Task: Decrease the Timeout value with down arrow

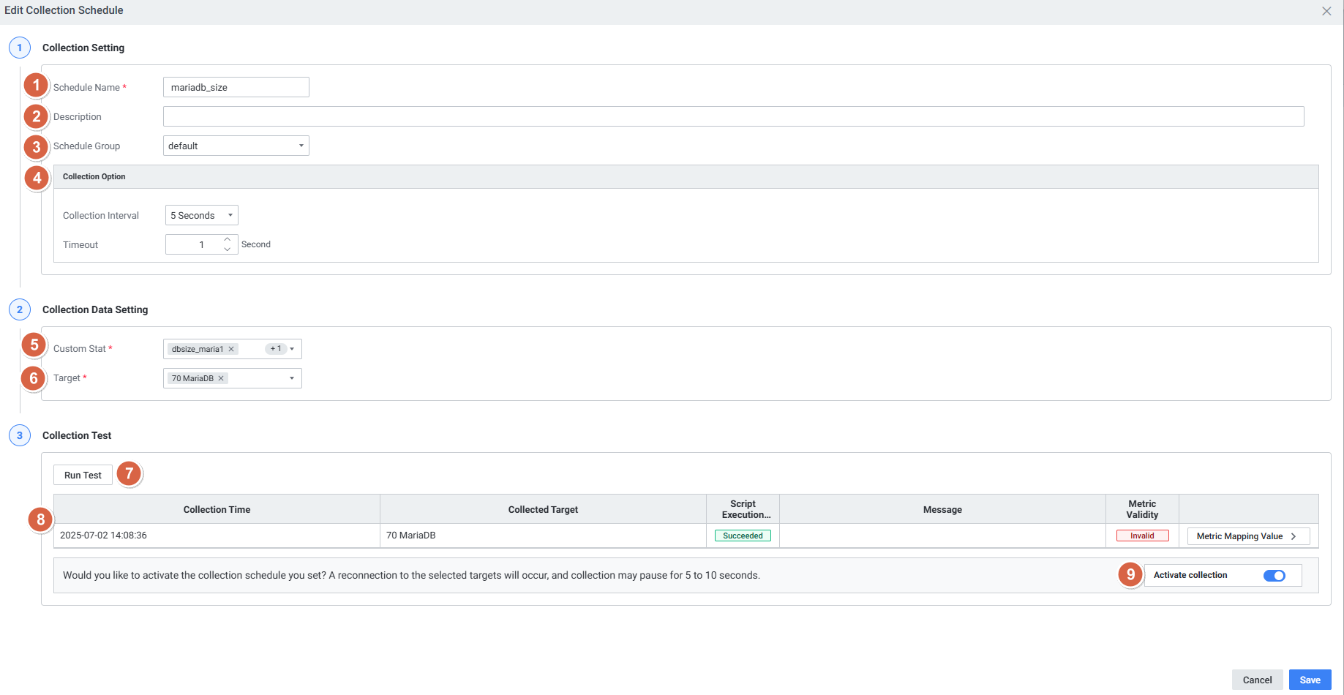Action: 228,249
